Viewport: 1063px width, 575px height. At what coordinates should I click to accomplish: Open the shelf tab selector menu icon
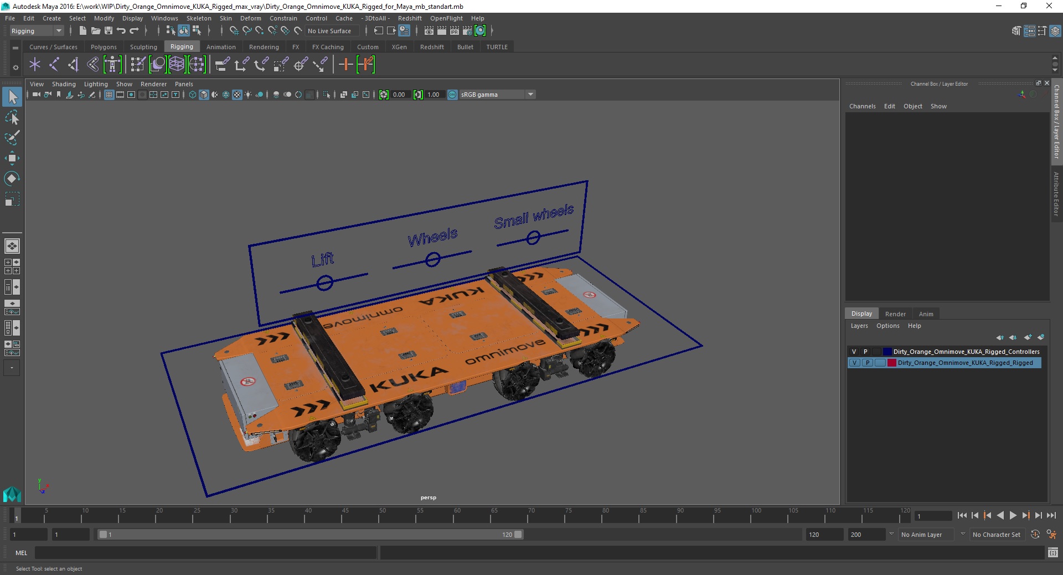coord(16,48)
